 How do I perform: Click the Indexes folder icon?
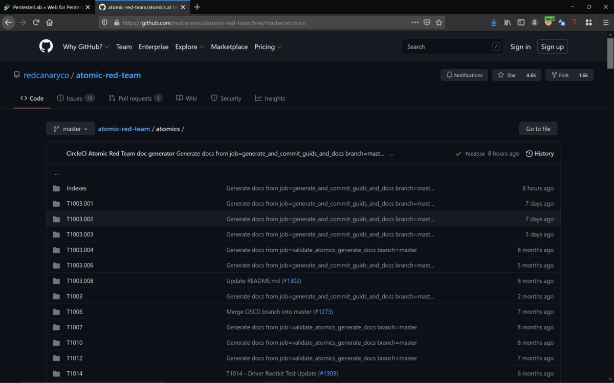click(x=56, y=188)
